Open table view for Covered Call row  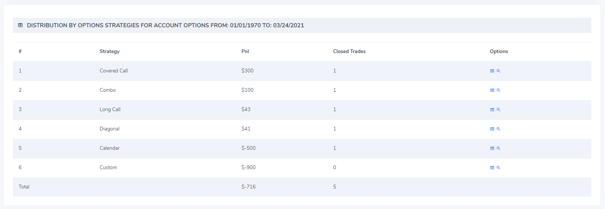[492, 71]
